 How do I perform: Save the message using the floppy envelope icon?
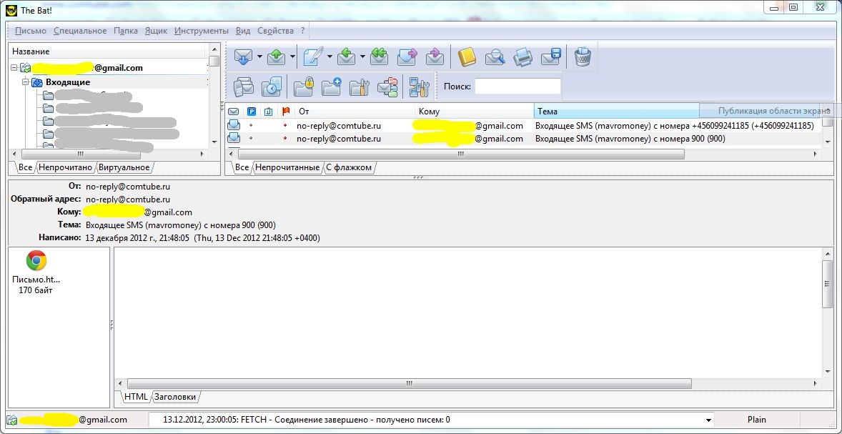[x=551, y=56]
